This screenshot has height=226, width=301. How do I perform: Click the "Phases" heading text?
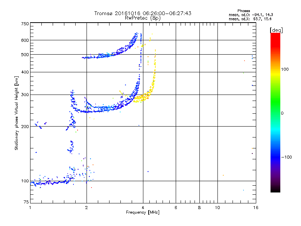243,11
